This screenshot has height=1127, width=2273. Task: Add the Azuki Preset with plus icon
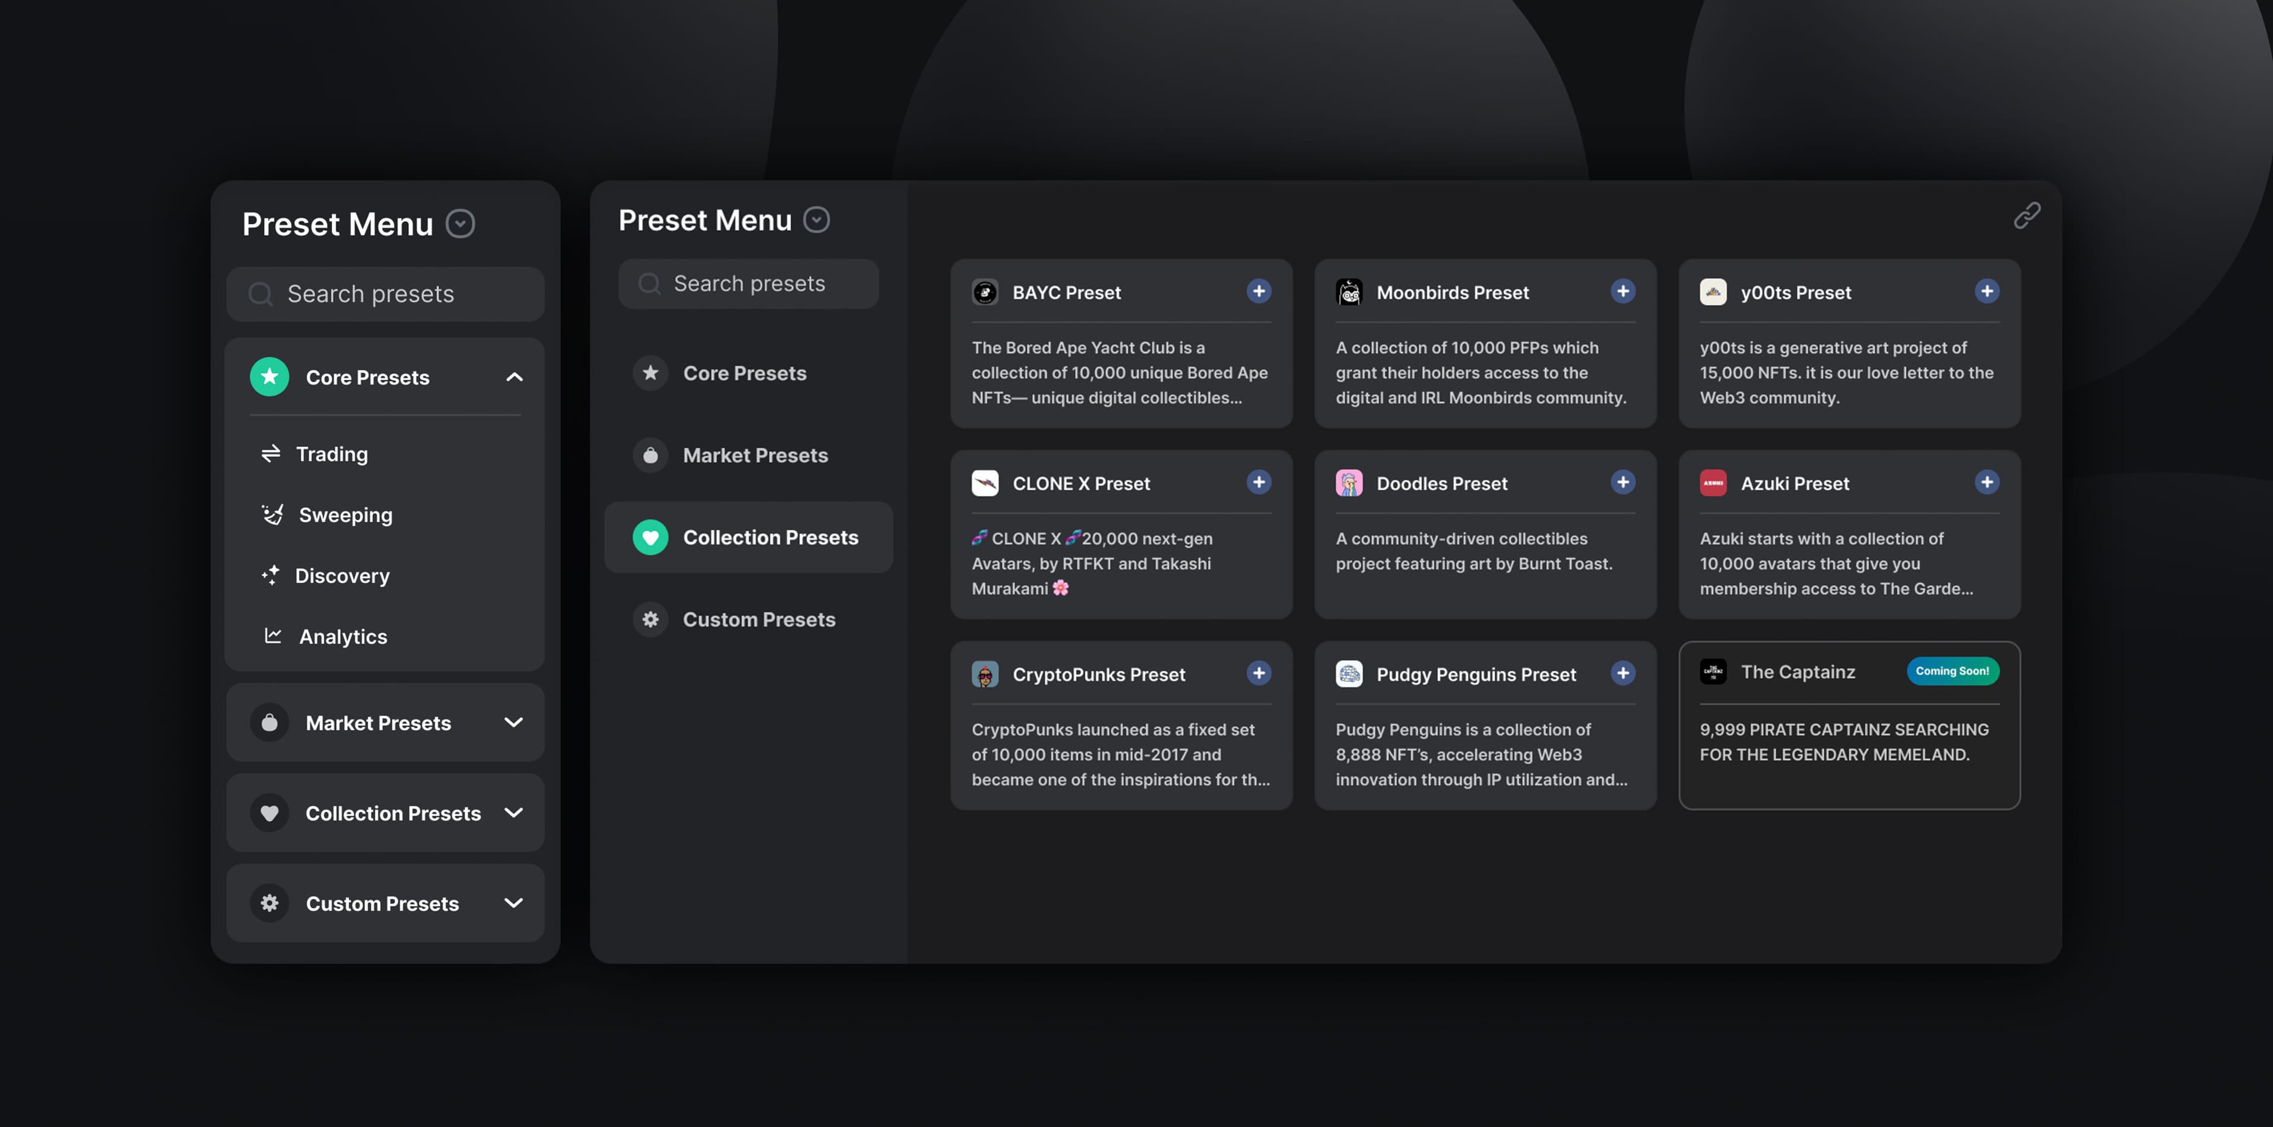coord(1987,482)
